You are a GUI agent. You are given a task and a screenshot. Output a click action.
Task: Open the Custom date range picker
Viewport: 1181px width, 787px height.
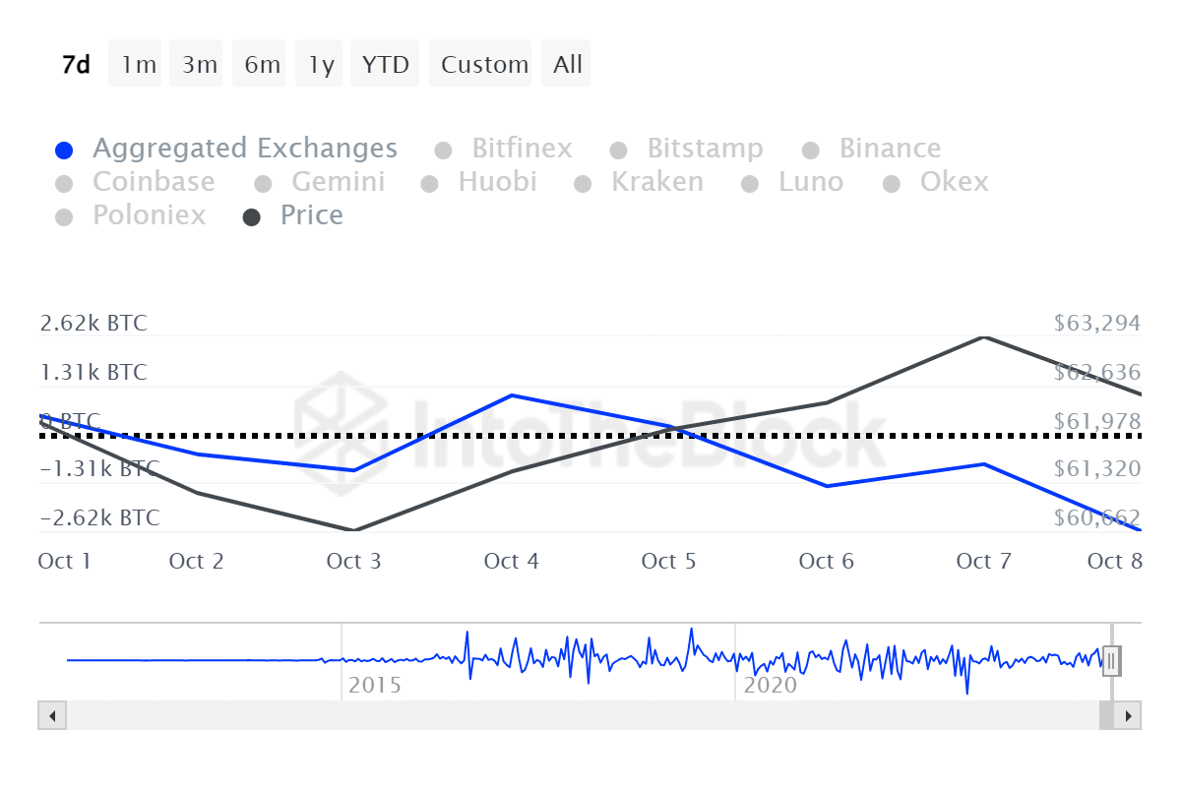[x=484, y=64]
